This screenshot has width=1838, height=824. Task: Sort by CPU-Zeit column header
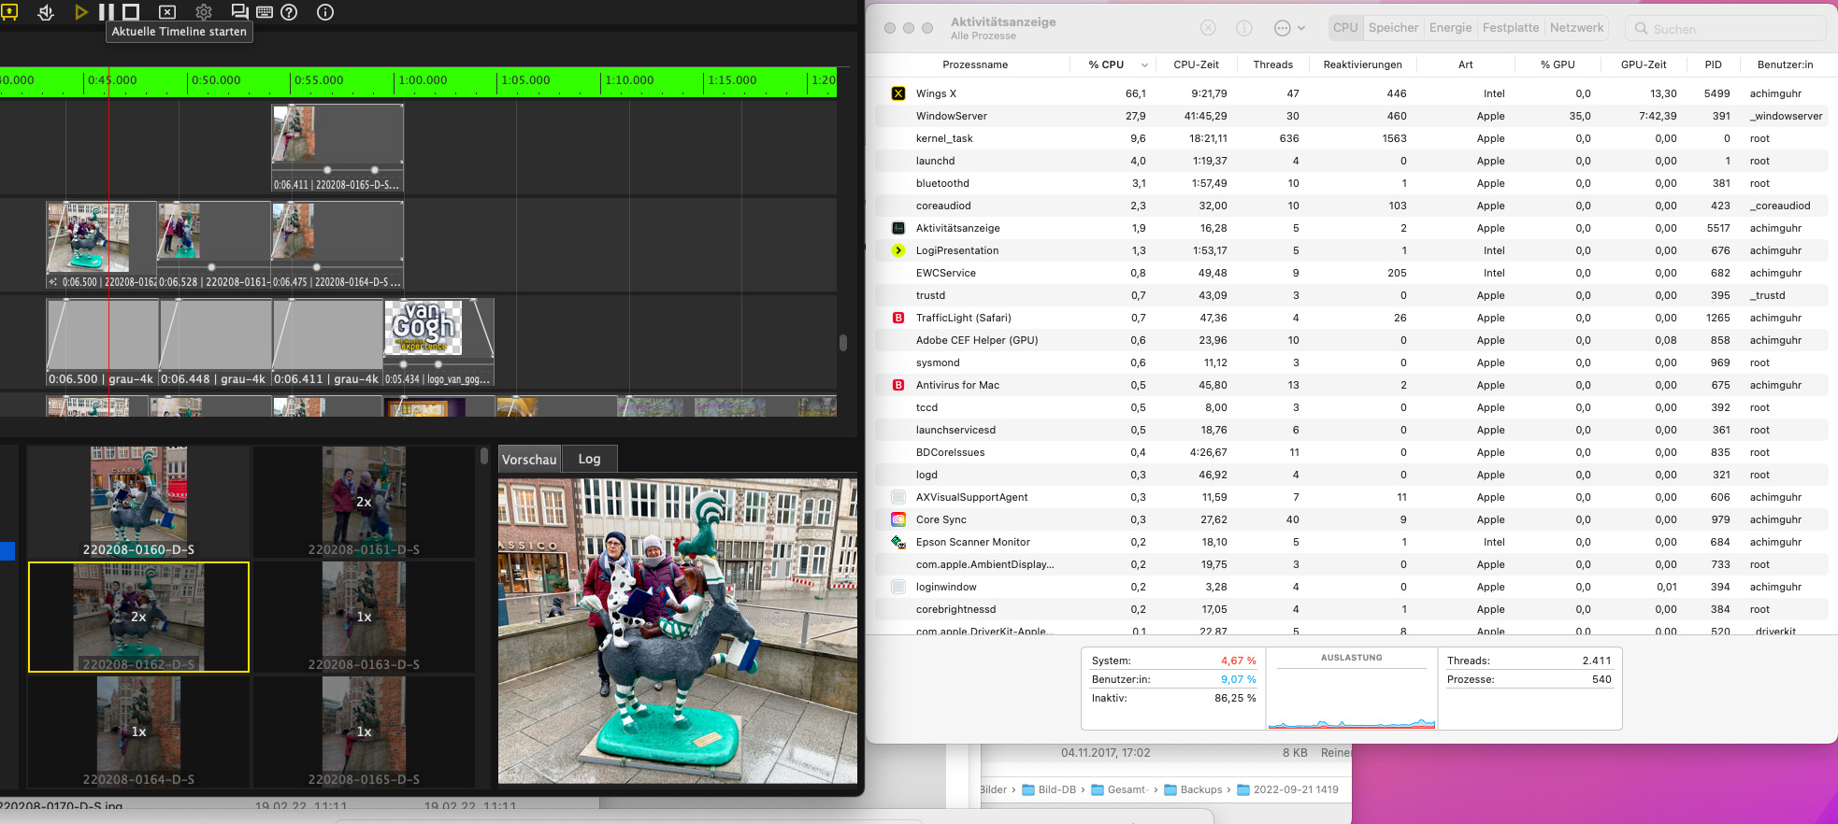(1196, 65)
